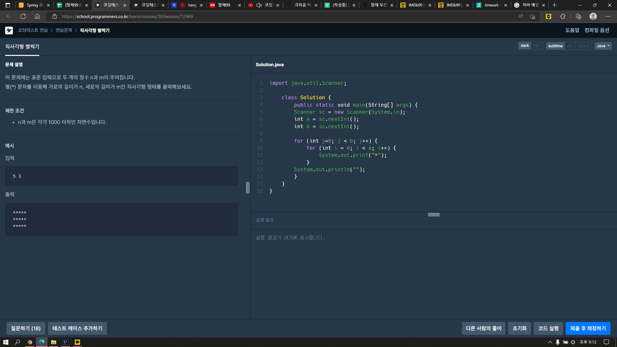Image resolution: width=617 pixels, height=347 pixels.
Task: Click the site lock info icon
Action: tap(55, 16)
